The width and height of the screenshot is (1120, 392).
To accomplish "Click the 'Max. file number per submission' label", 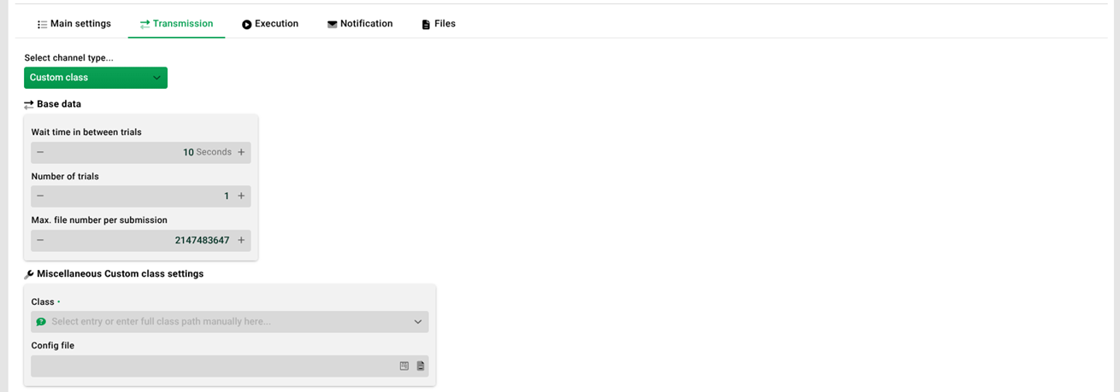I will pos(99,220).
